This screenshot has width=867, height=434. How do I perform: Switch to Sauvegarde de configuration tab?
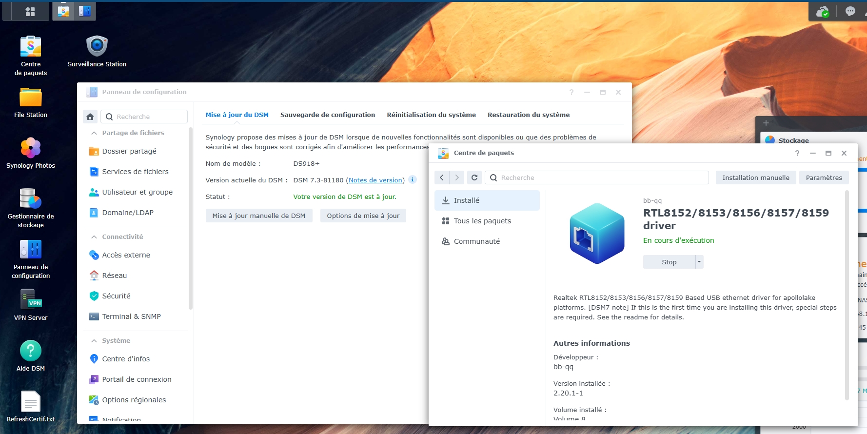pos(327,115)
